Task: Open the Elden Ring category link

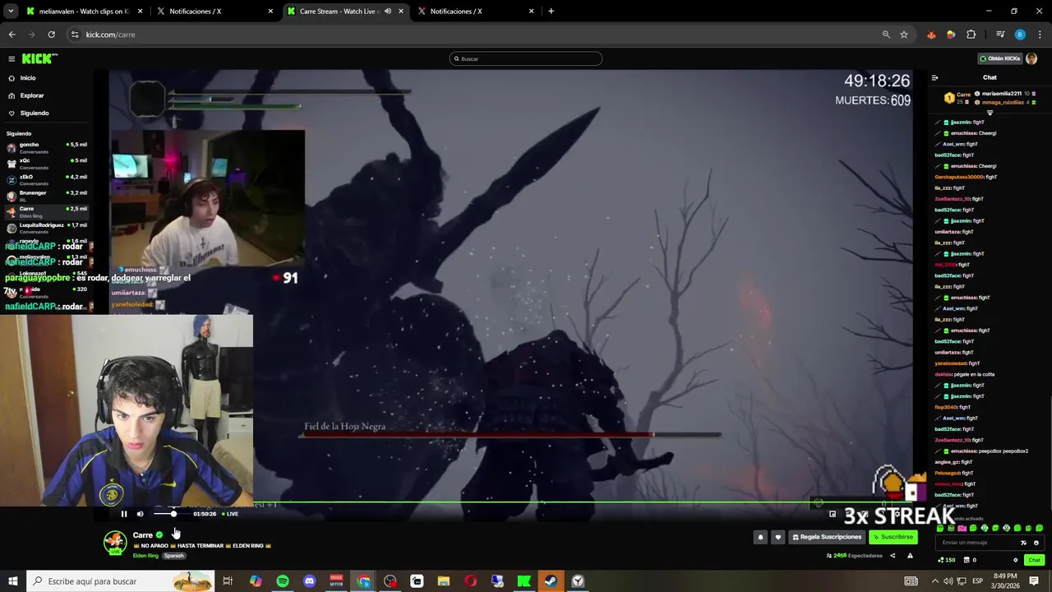Action: pos(145,556)
